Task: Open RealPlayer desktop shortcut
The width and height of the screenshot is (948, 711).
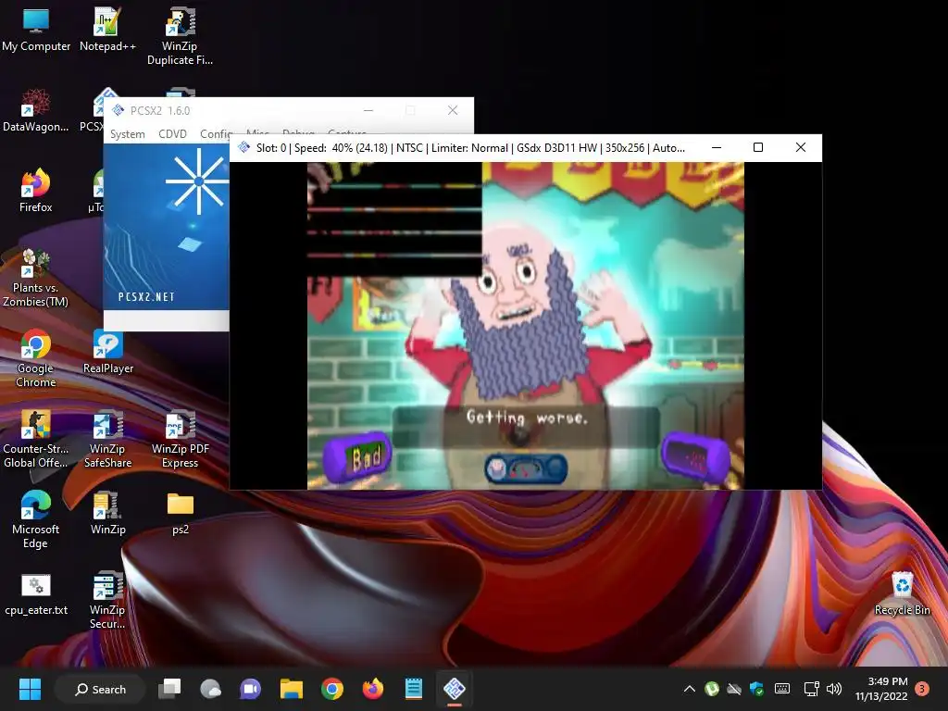Action: (x=107, y=353)
